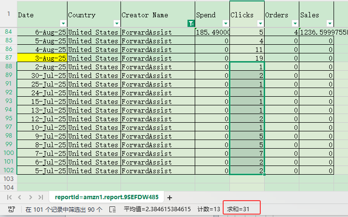Screen dimensions: 348x217
Task: Go to the previous sheet tab
Action: tap(20, 197)
